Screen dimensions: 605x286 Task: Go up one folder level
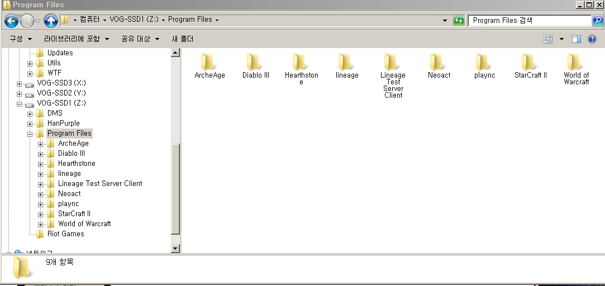[x=50, y=21]
